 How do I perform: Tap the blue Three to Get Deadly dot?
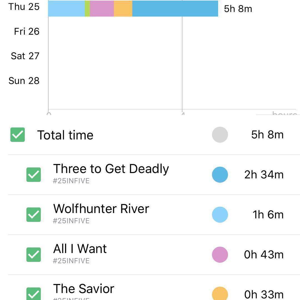point(220,175)
